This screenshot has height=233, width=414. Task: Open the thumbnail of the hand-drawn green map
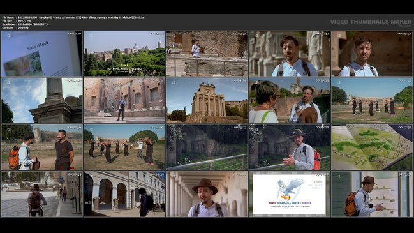[x=372, y=147]
